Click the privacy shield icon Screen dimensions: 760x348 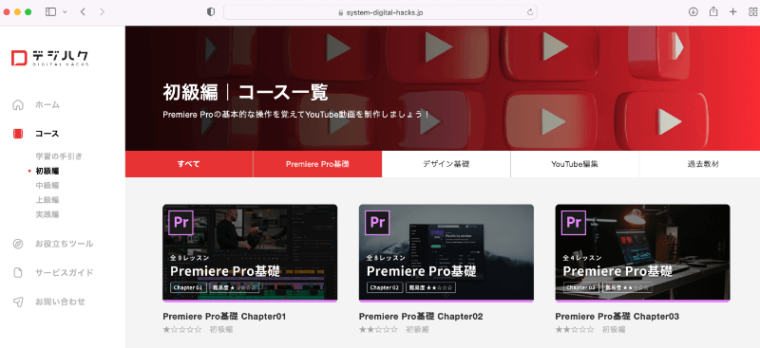(x=211, y=12)
